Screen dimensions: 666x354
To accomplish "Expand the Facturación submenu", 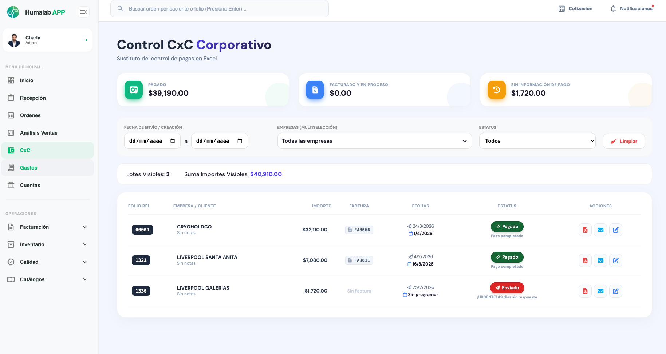I will [x=47, y=227].
